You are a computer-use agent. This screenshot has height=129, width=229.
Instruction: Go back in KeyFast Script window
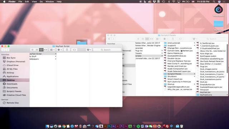pyautogui.click(x=3, y=50)
